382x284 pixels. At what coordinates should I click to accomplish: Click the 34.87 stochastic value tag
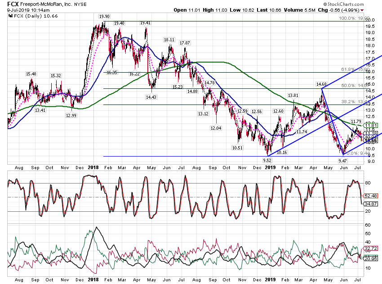(371, 204)
